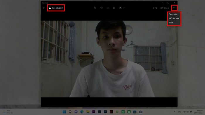Open the LINE app taskbar icon
Image resolution: width=205 pixels, height=115 pixels.
123,112
